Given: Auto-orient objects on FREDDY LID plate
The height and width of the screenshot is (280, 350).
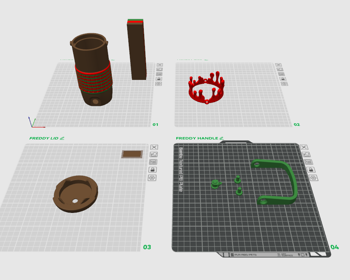Looking at the screenshot, I should 154,155.
